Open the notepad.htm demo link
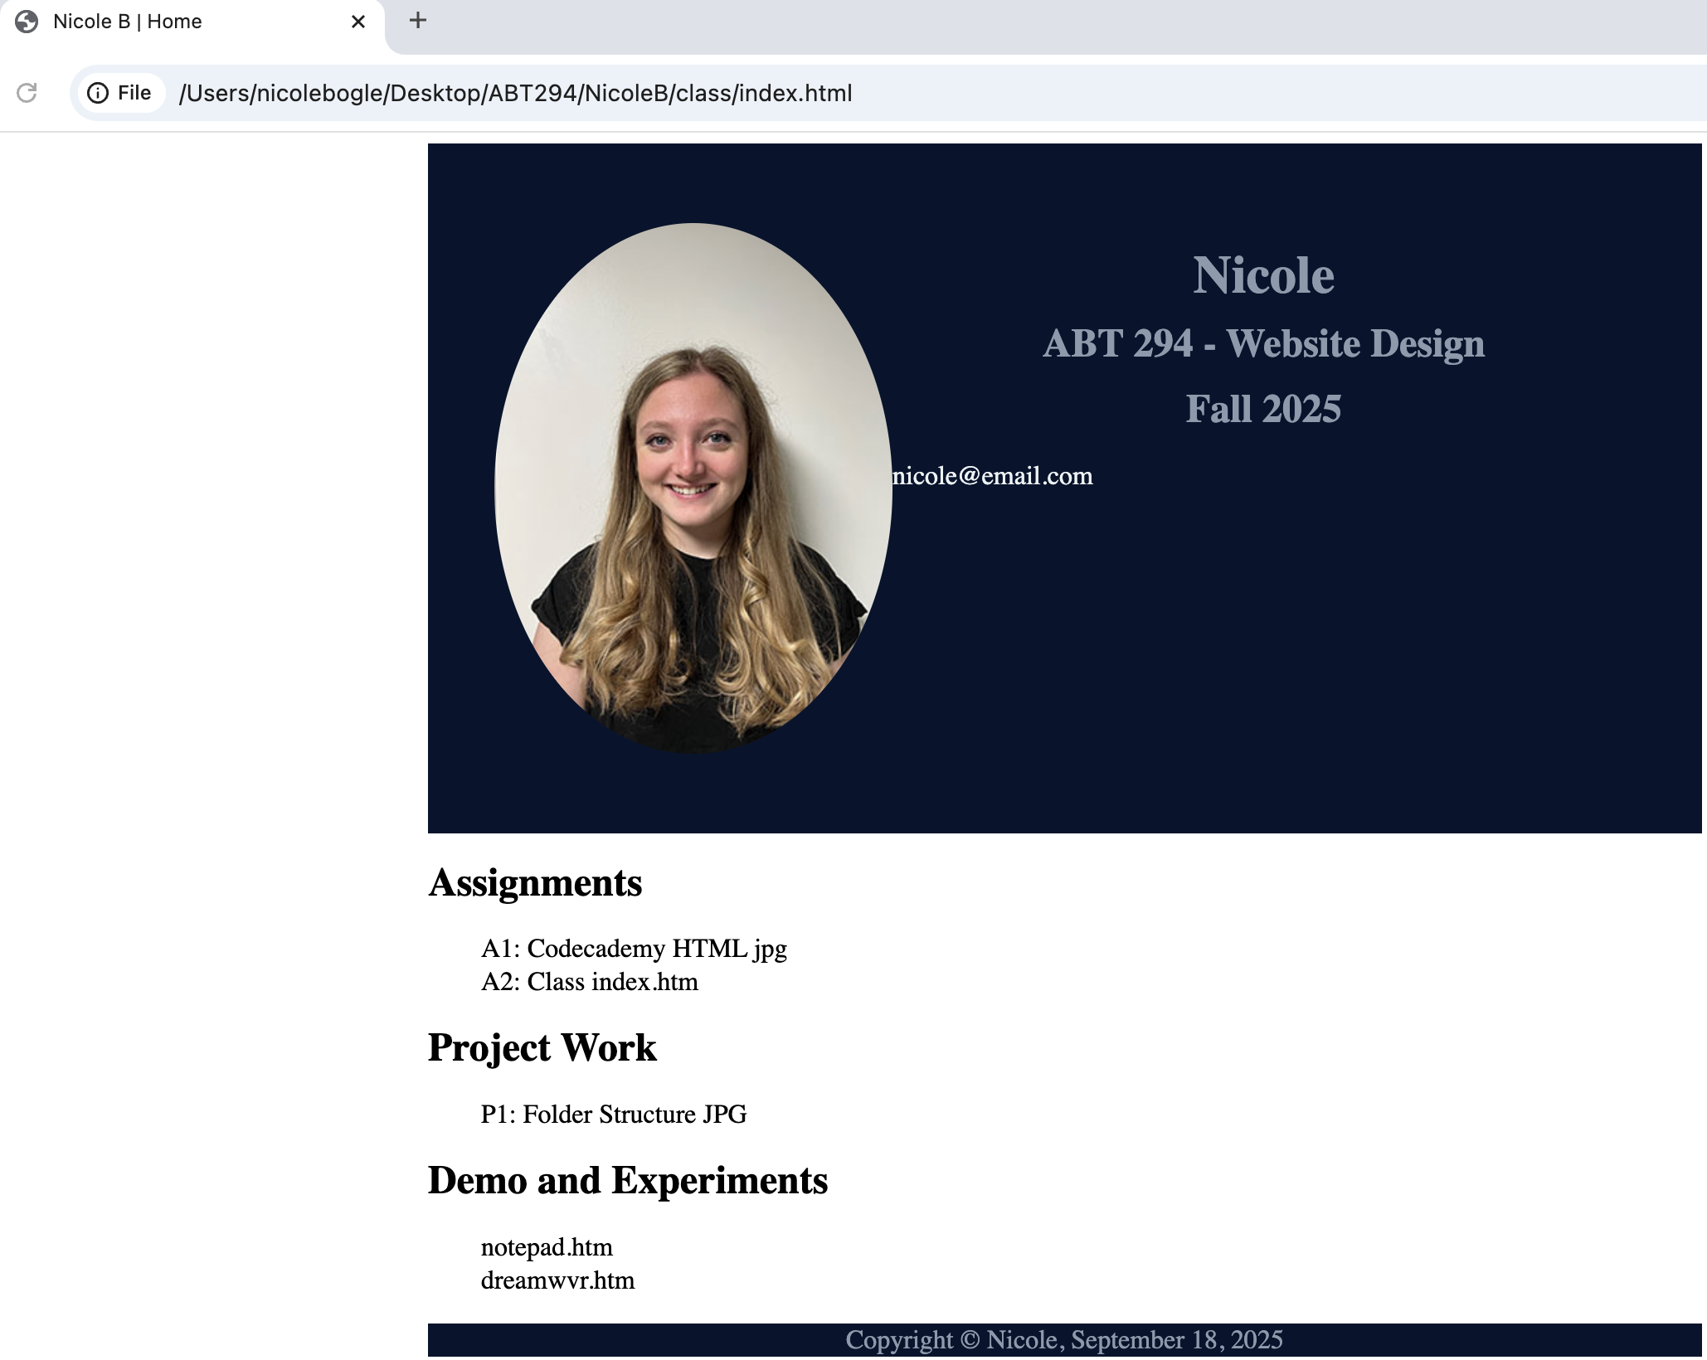 pos(547,1247)
